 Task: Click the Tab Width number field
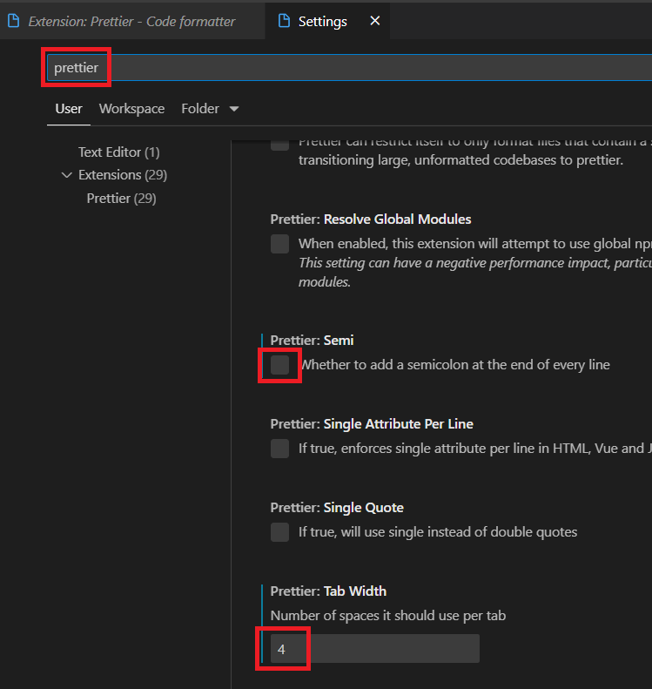pos(375,649)
